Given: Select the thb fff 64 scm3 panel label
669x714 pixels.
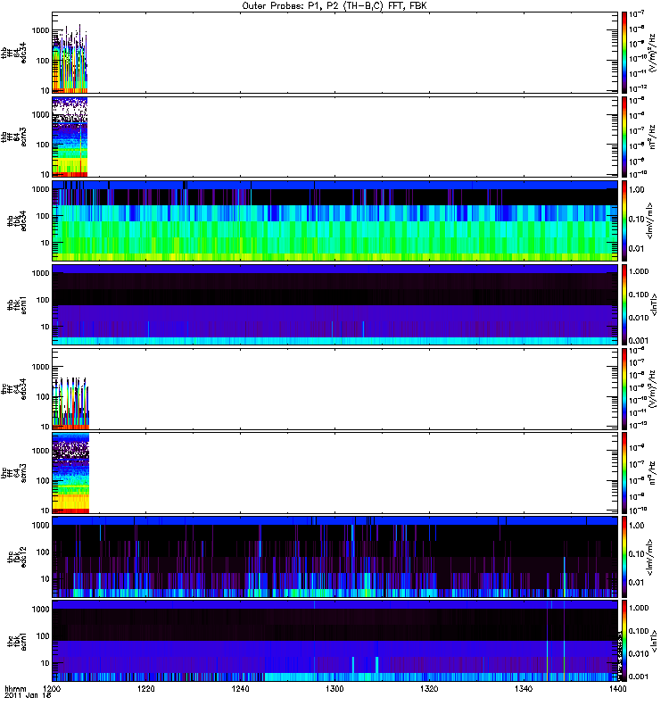Looking at the screenshot, I should [14, 137].
